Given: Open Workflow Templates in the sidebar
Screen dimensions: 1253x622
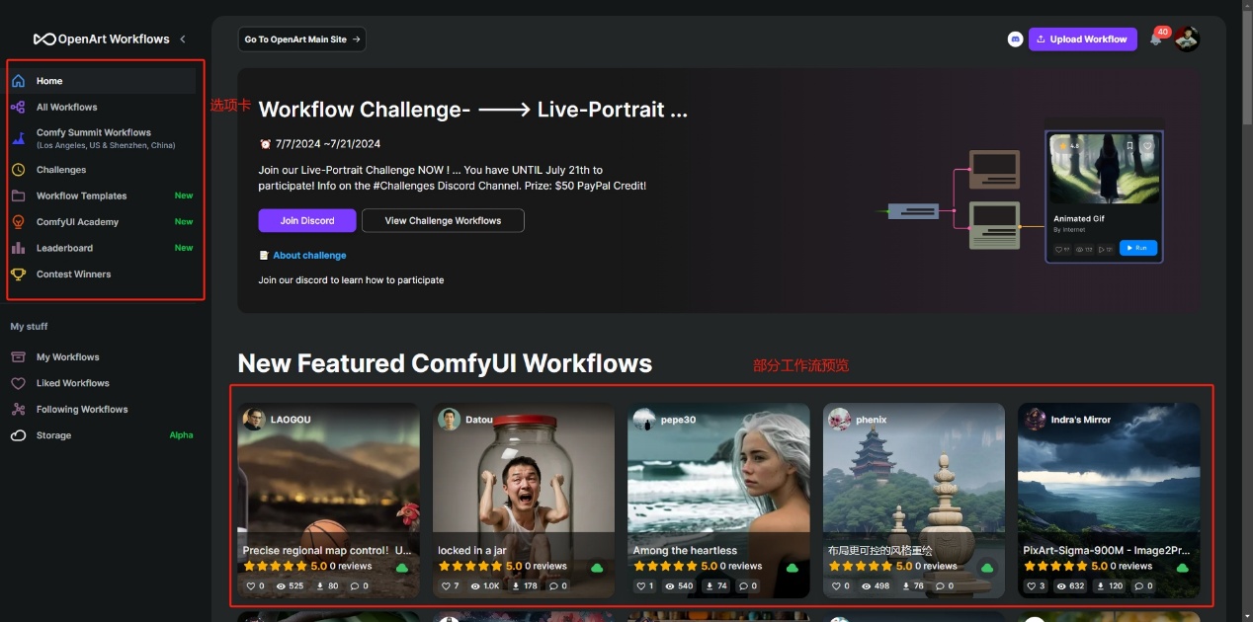Looking at the screenshot, I should [81, 195].
